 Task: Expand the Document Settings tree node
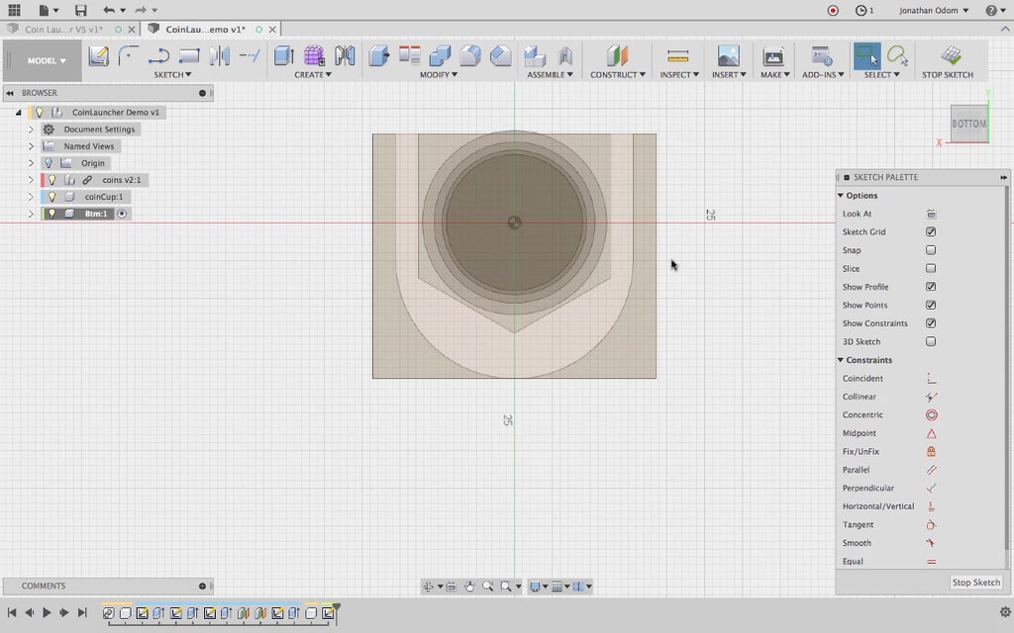coord(31,130)
